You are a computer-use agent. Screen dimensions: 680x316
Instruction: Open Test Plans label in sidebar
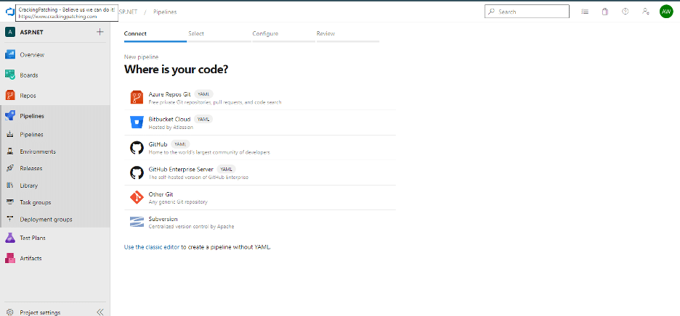point(33,238)
